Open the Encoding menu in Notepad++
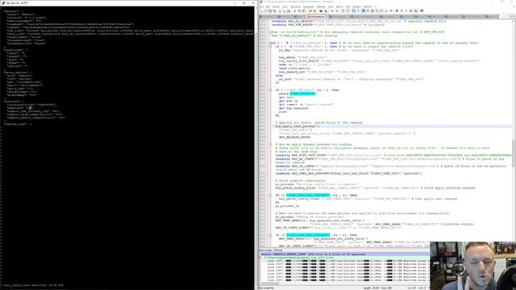 click(295, 6)
